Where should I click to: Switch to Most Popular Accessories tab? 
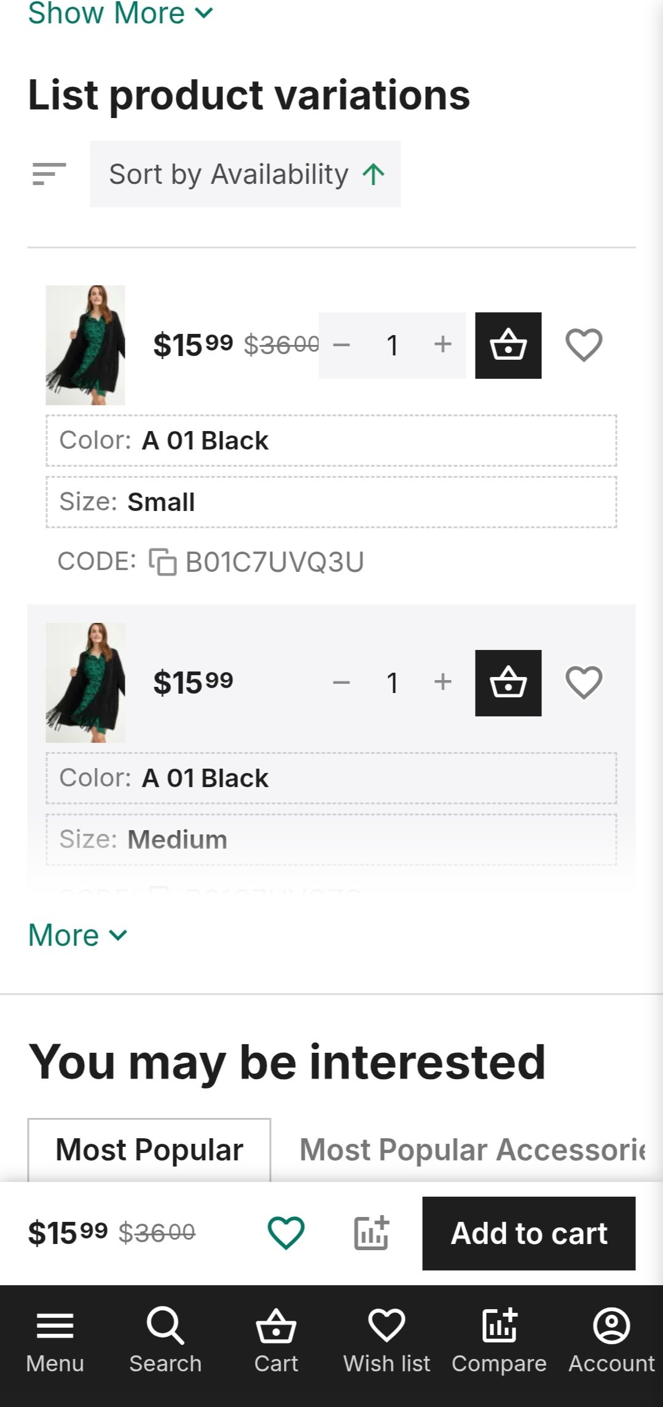coord(472,1149)
